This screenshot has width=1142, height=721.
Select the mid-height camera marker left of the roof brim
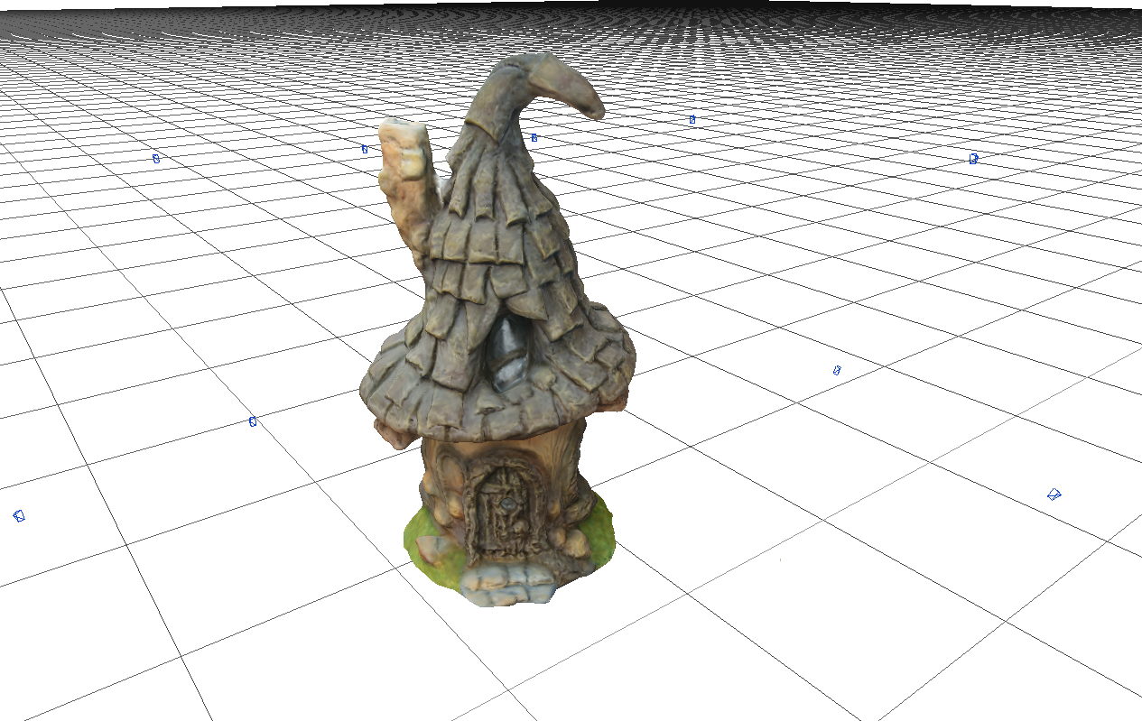[x=253, y=421]
